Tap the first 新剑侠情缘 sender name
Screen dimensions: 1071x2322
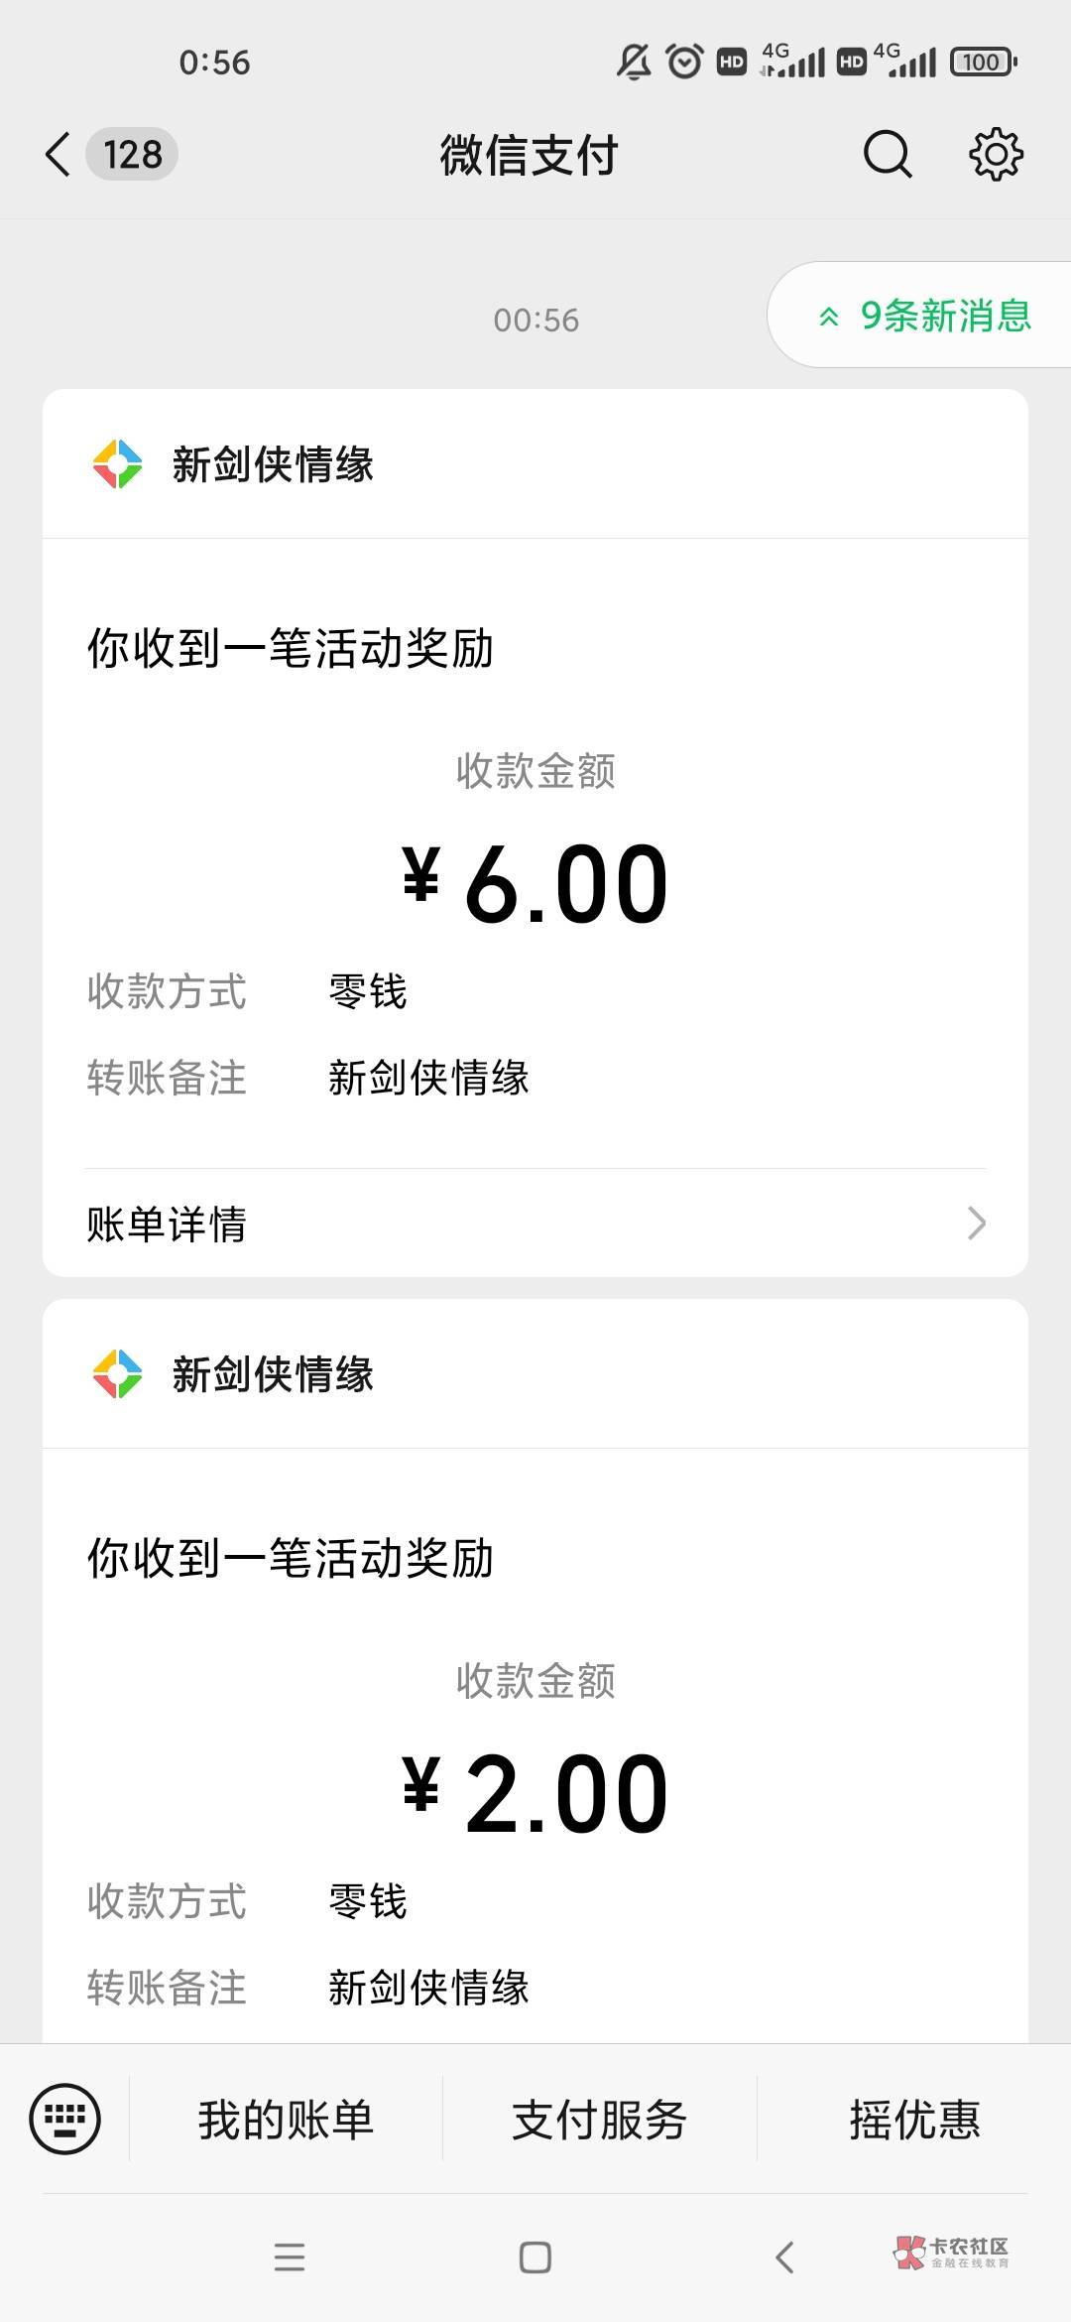pyautogui.click(x=273, y=464)
